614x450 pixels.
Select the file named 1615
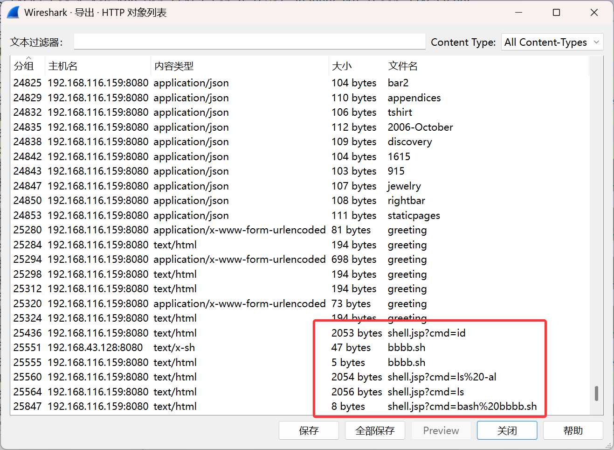coord(299,156)
